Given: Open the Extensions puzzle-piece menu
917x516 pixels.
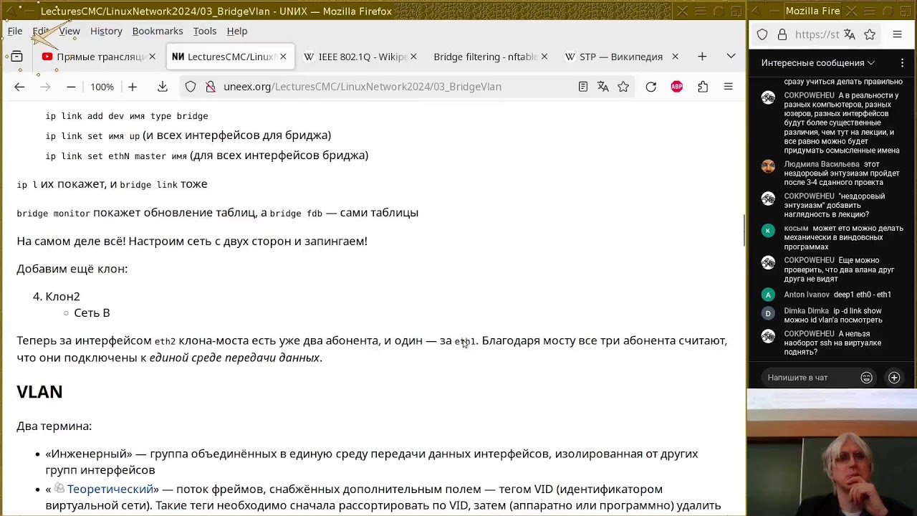Looking at the screenshot, I should pyautogui.click(x=703, y=87).
